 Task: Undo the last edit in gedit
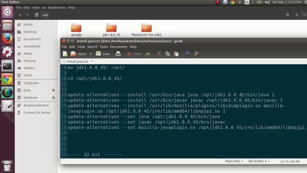pos(134,54)
